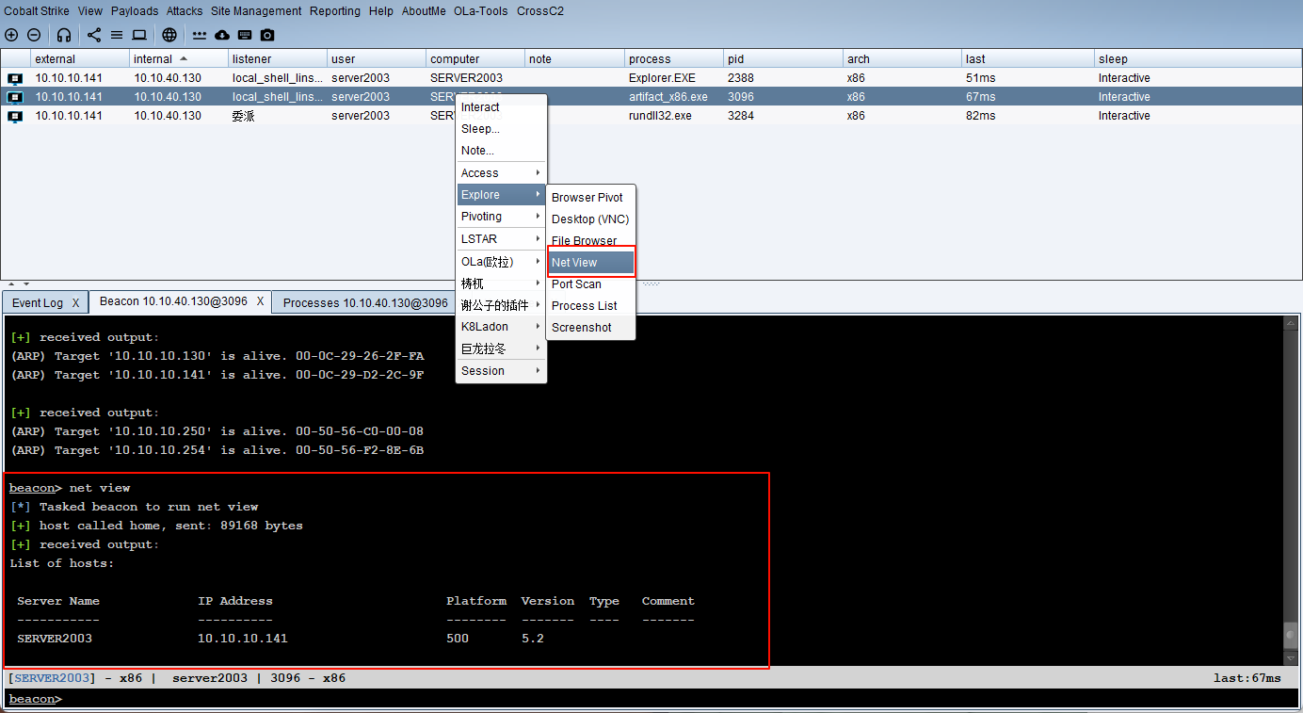Open the Cobalt Strike menu
Viewport: 1303px width, 713px height.
tap(38, 11)
